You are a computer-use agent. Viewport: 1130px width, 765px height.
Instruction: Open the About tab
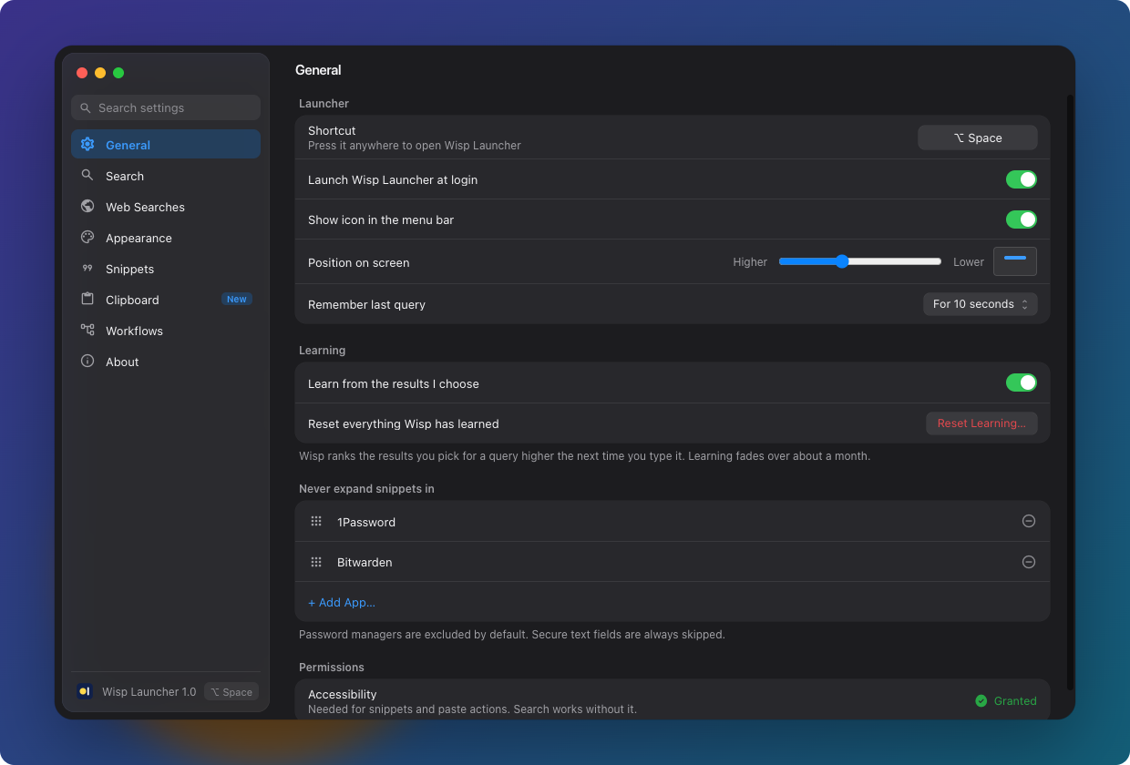coord(166,362)
